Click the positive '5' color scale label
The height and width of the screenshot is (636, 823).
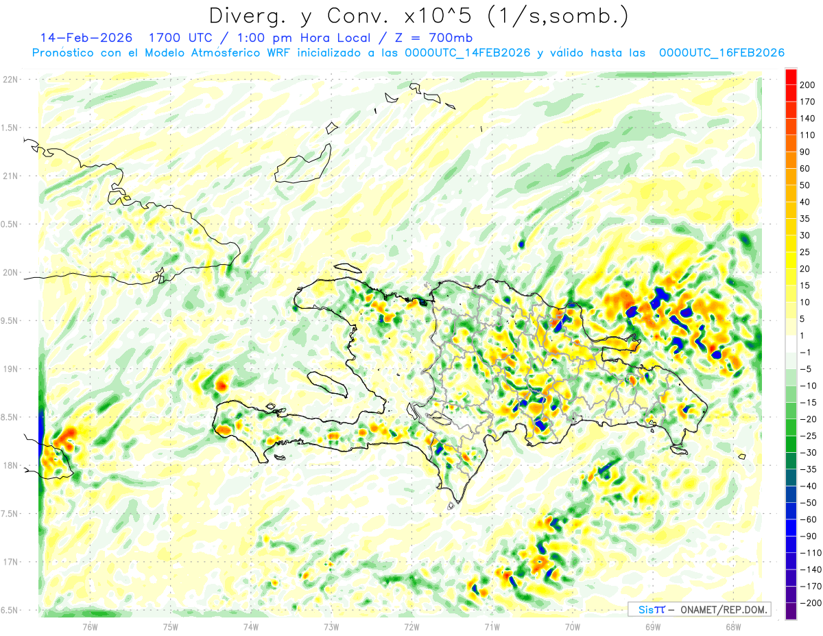point(803,319)
